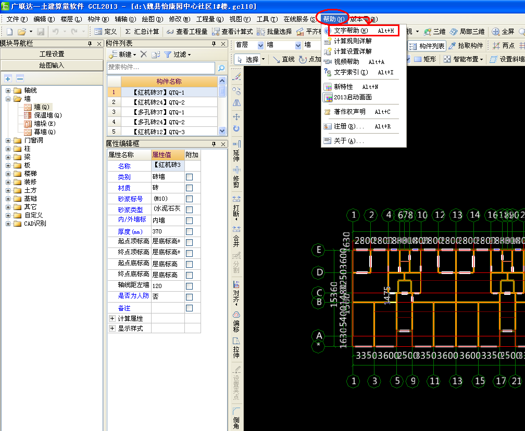Expand the 门窗洞 tree folder
525x431 pixels.
[x=8, y=141]
